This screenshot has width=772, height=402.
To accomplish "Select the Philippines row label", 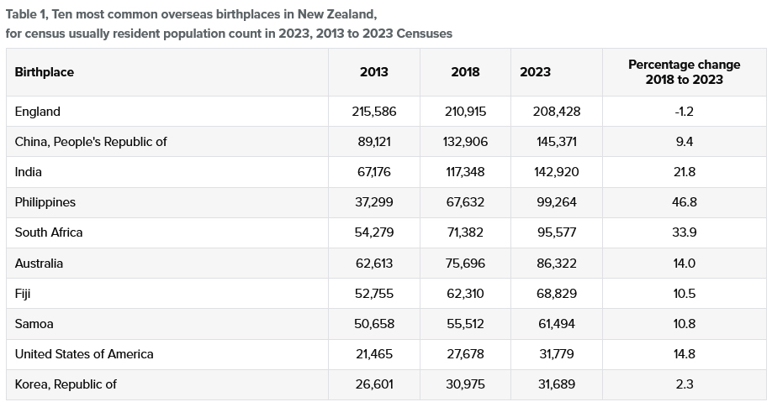I will (45, 202).
